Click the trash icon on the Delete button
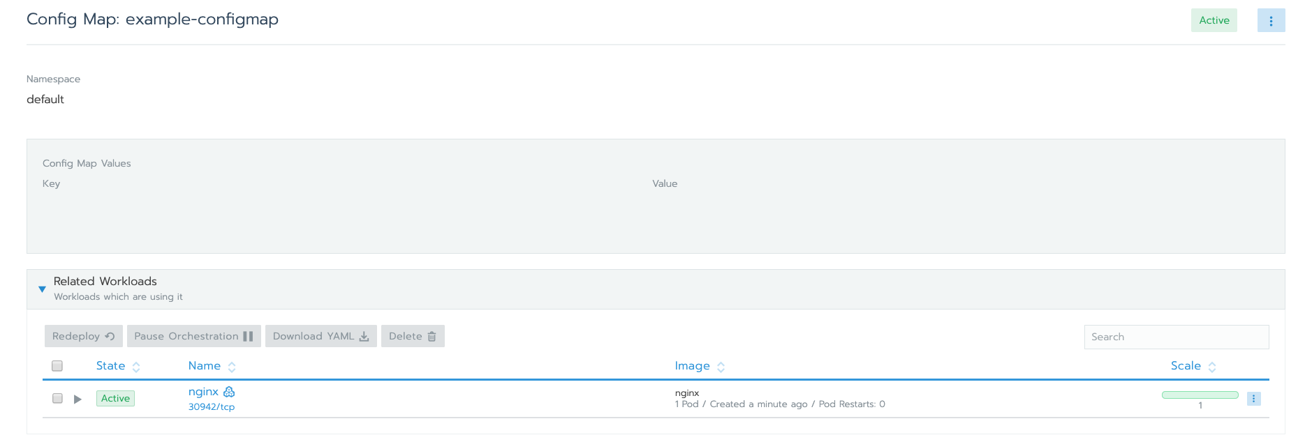 pos(432,335)
